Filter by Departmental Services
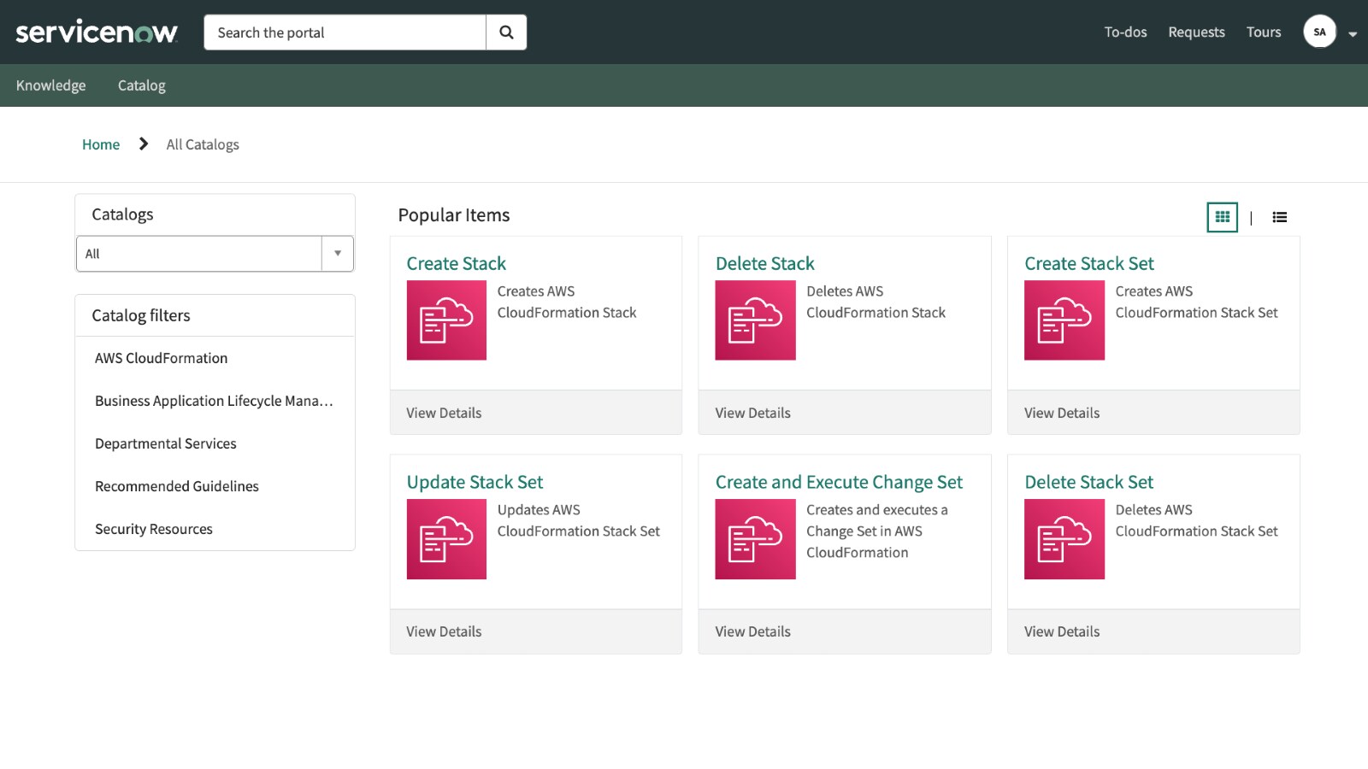Screen dimensions: 1368x769 coord(166,443)
